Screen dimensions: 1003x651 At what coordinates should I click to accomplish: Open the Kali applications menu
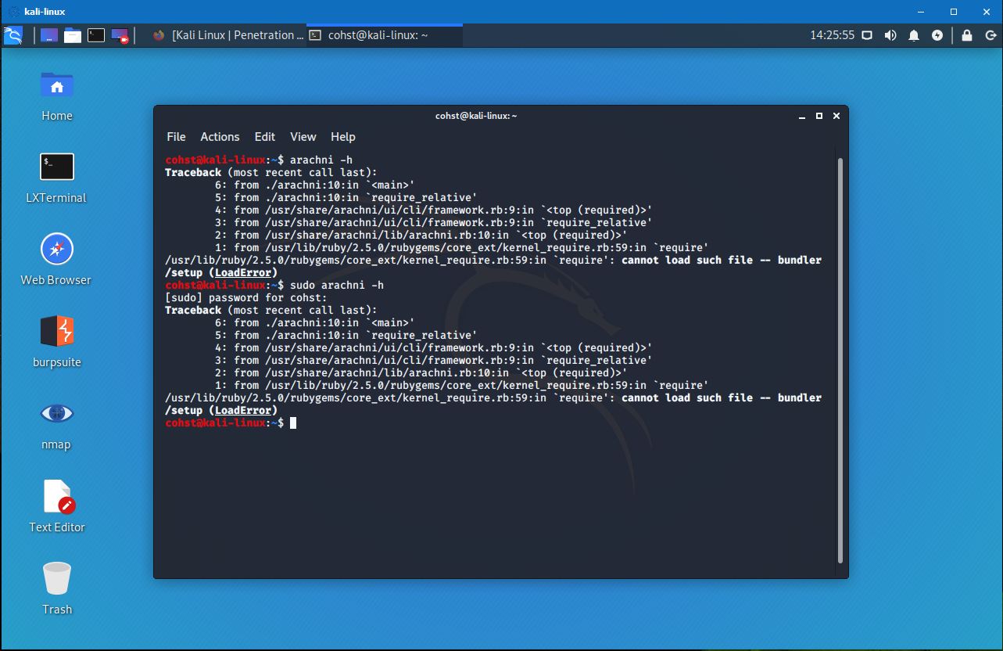click(x=13, y=35)
